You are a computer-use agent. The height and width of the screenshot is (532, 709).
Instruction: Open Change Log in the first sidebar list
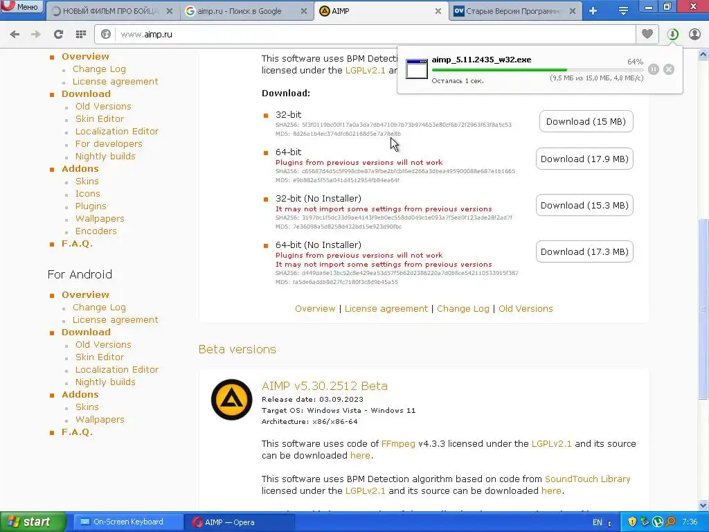[99, 69]
